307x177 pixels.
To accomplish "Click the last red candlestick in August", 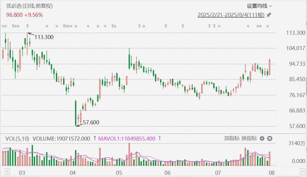I will (x=270, y=67).
